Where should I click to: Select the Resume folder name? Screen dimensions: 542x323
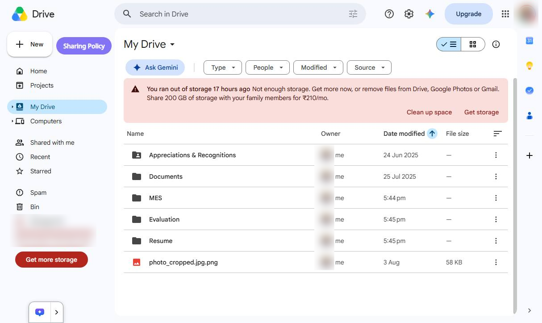click(161, 241)
